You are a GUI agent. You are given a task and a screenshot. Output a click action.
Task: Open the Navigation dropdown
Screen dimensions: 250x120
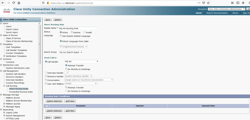(226, 9)
